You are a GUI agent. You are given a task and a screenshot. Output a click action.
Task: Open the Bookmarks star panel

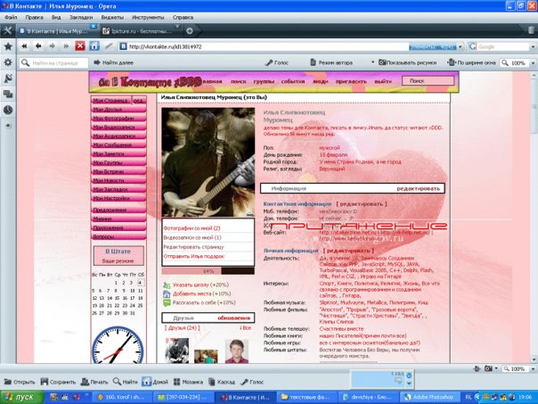tap(8, 46)
